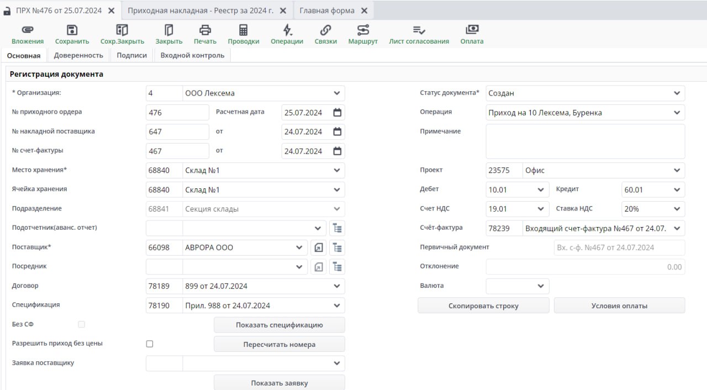Open the Оплата payment icon

click(472, 30)
